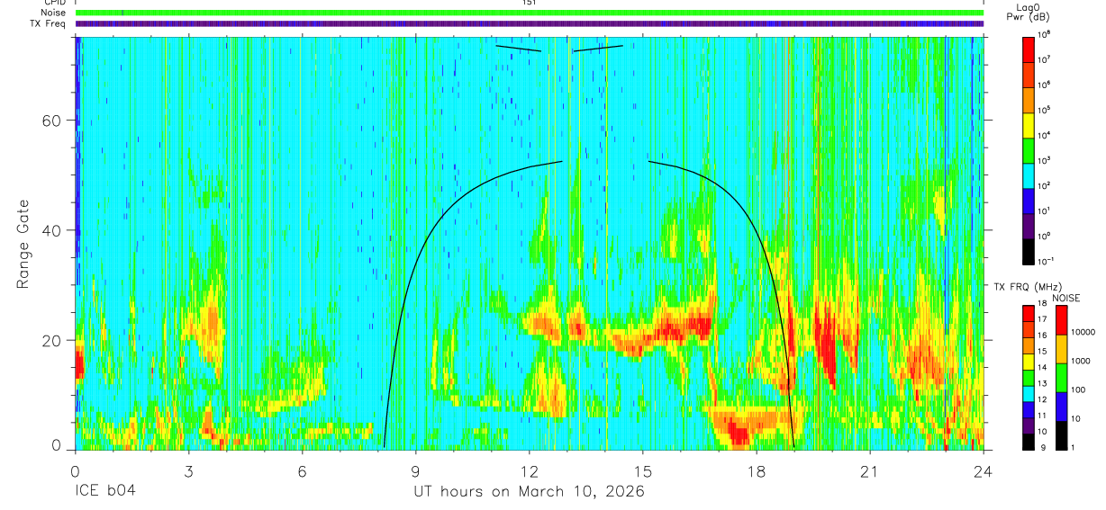Click the '10000' tick label on NOISE colorbar
1106x510 pixels.
pyautogui.click(x=1083, y=332)
